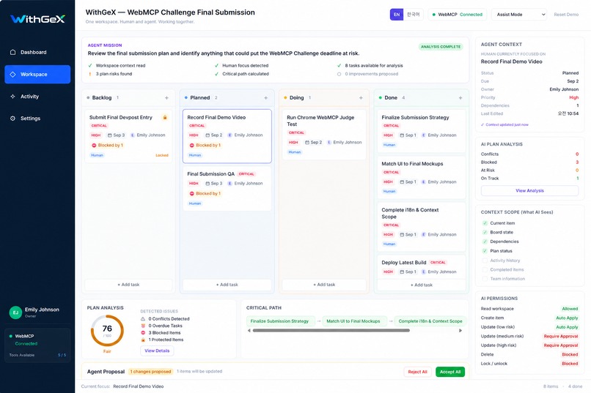The width and height of the screenshot is (591, 393).
Task: Click the 1 changes proposed badge
Action: tap(151, 372)
